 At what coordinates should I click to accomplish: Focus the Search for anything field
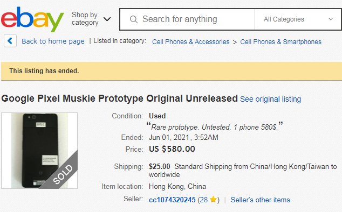187,19
